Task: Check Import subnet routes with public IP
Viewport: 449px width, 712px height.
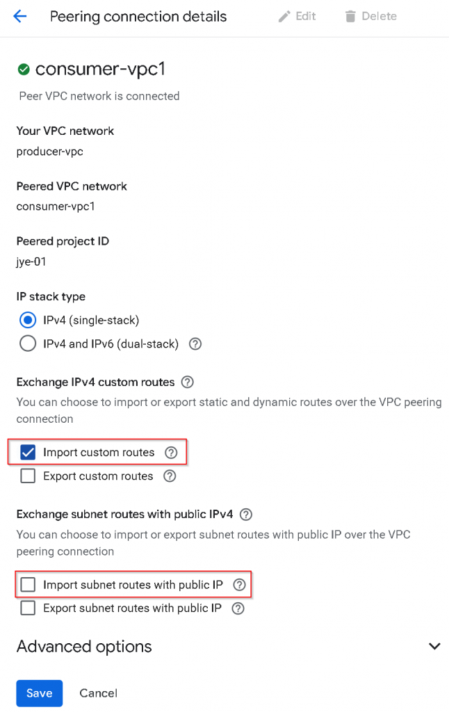Action: tap(28, 585)
